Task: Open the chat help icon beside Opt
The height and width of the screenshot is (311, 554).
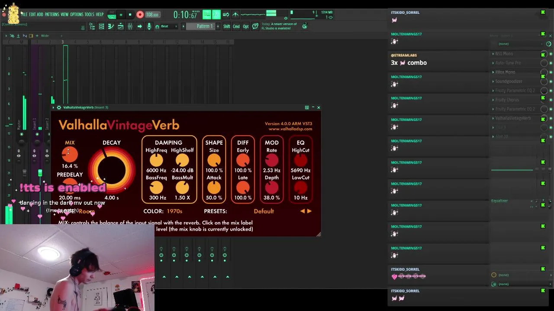Action: 255,27
